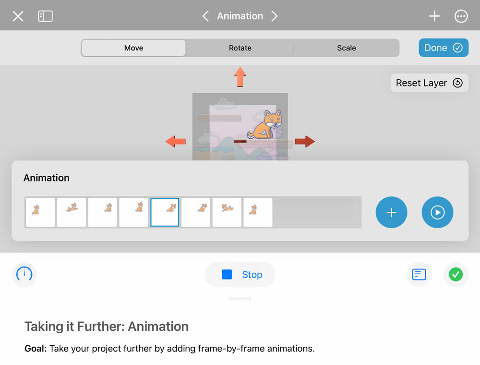Screen dimensions: 480x365
Task: Select the last animation frame thumbnail
Action: (x=258, y=212)
